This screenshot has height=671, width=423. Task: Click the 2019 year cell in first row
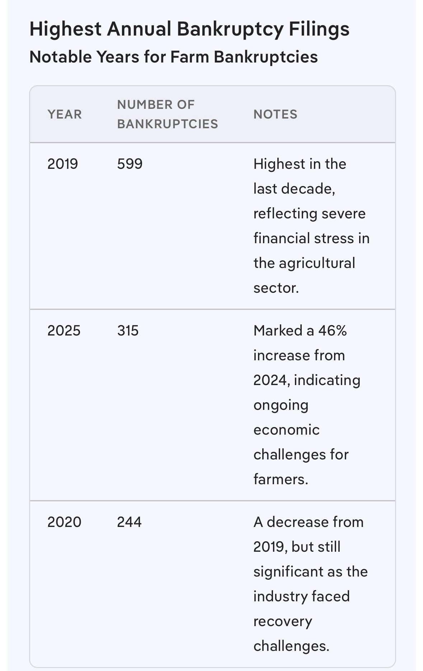(62, 164)
